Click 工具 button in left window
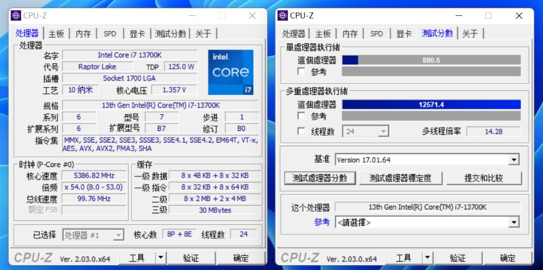This screenshot has width=543, height=270. 137,258
